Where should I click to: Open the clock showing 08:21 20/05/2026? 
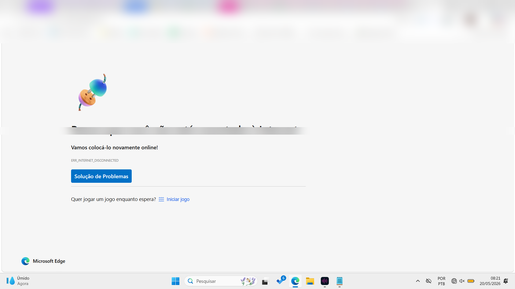coord(490,281)
